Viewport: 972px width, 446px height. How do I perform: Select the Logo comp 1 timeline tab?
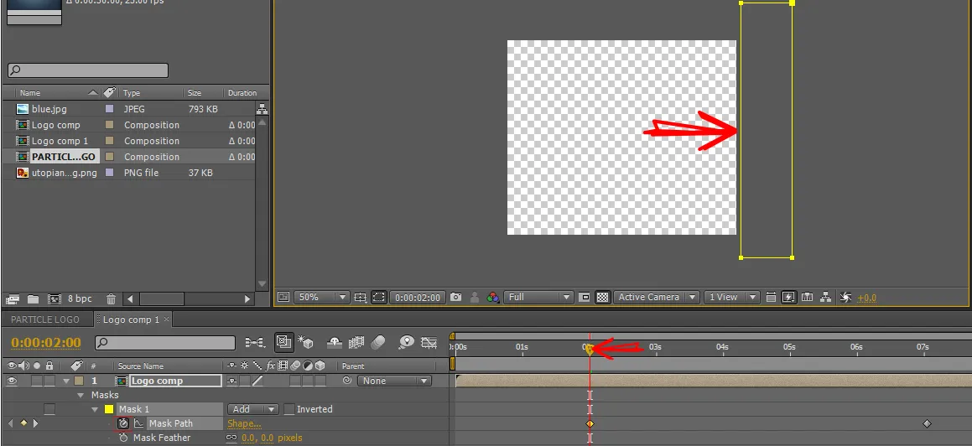coord(131,319)
